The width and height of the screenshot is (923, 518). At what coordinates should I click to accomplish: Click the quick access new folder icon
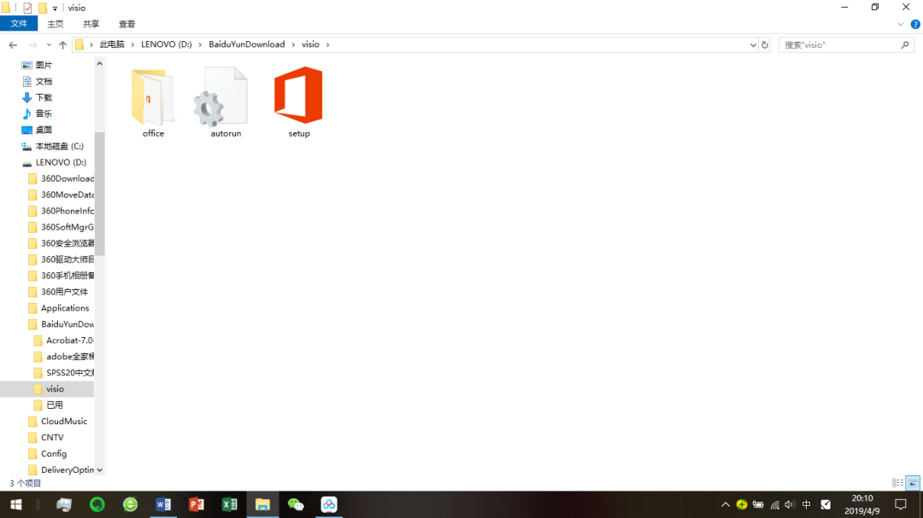tap(43, 8)
